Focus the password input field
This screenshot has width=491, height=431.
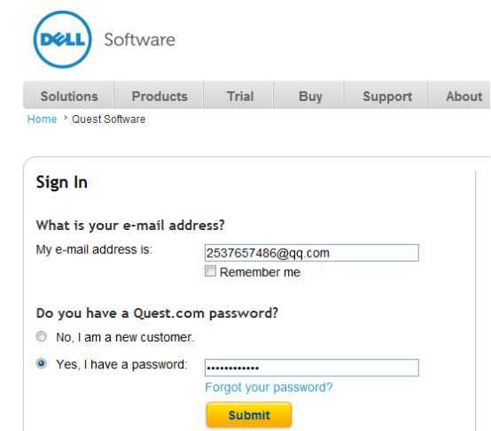pyautogui.click(x=312, y=367)
